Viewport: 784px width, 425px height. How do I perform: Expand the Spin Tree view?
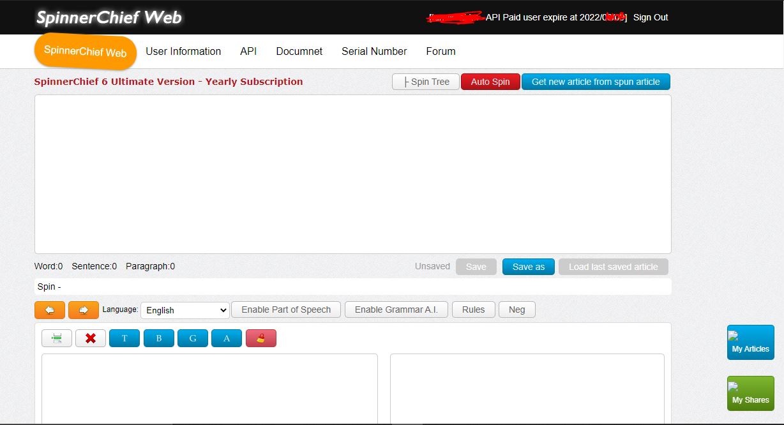click(426, 82)
